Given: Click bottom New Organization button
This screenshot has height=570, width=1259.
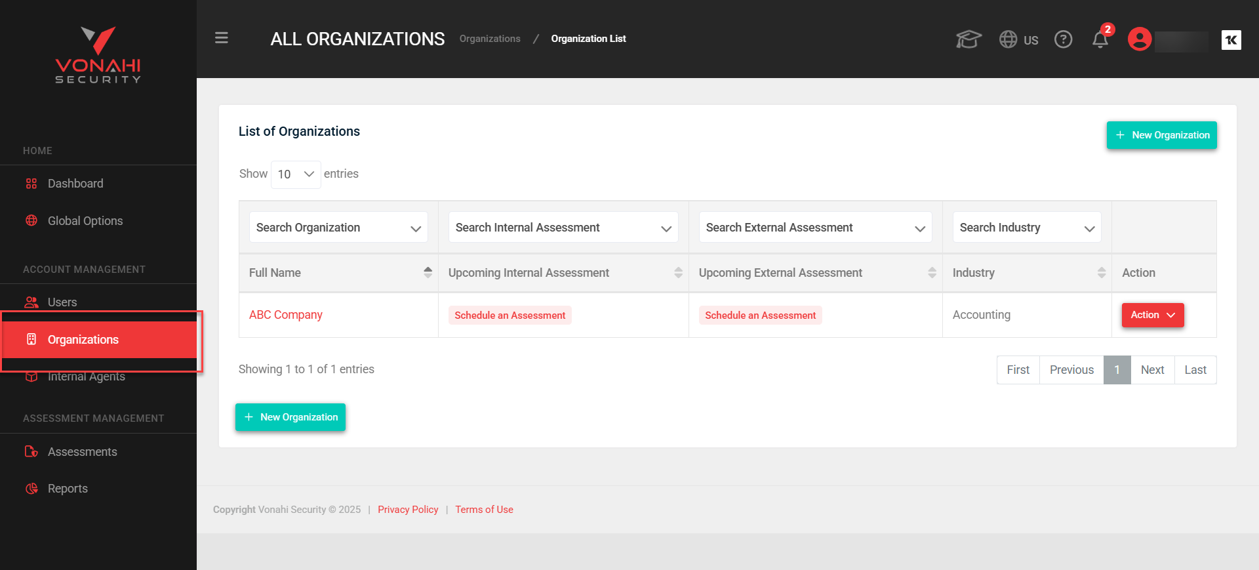Looking at the screenshot, I should [x=290, y=417].
